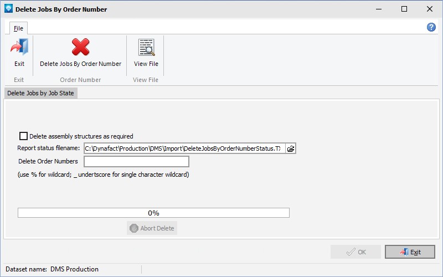Click the Exit door icon in ribbon
The image size is (443, 277).
point(19,47)
